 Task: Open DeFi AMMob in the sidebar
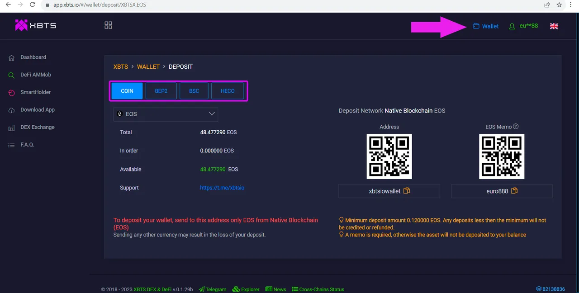tap(36, 75)
